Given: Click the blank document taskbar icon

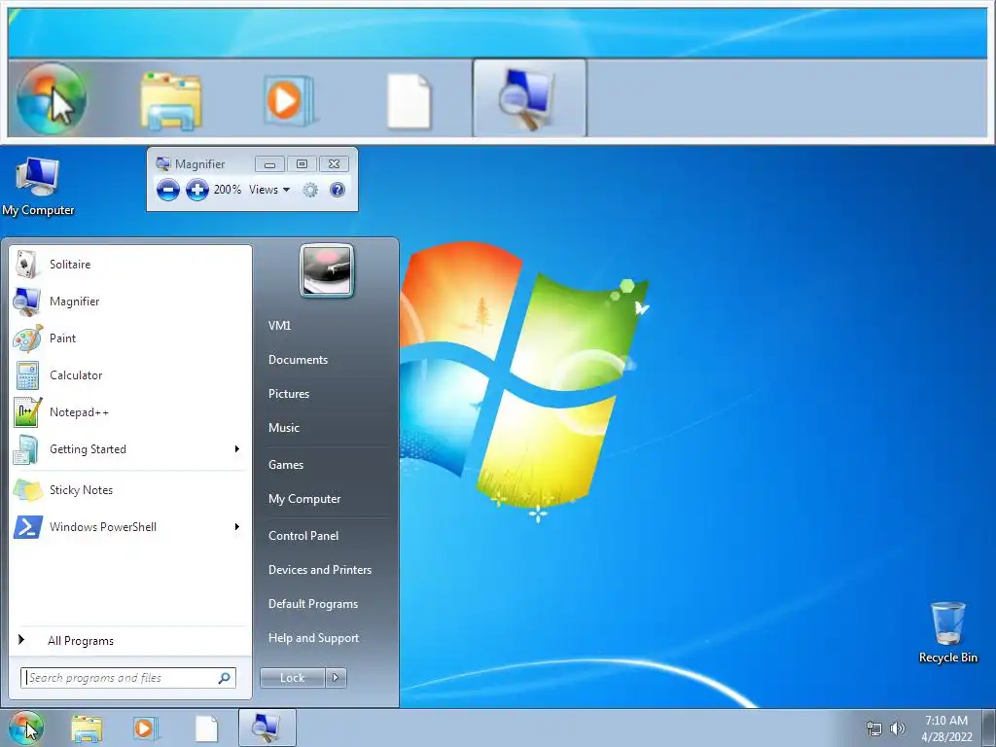Looking at the screenshot, I should (x=206, y=729).
